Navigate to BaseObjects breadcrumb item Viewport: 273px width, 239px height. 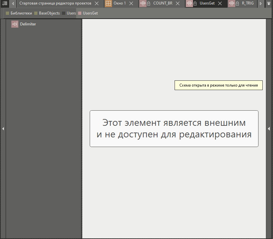point(49,14)
